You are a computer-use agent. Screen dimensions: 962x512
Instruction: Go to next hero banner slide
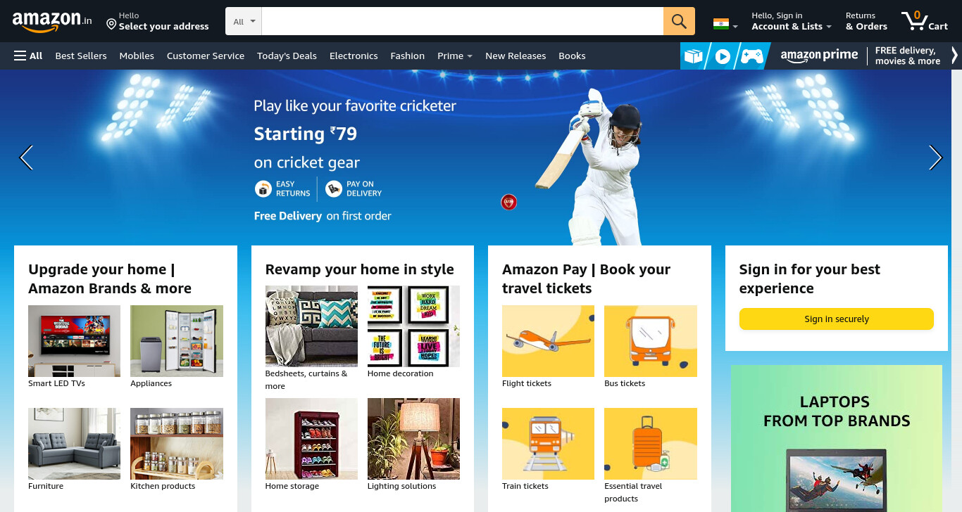pos(935,158)
